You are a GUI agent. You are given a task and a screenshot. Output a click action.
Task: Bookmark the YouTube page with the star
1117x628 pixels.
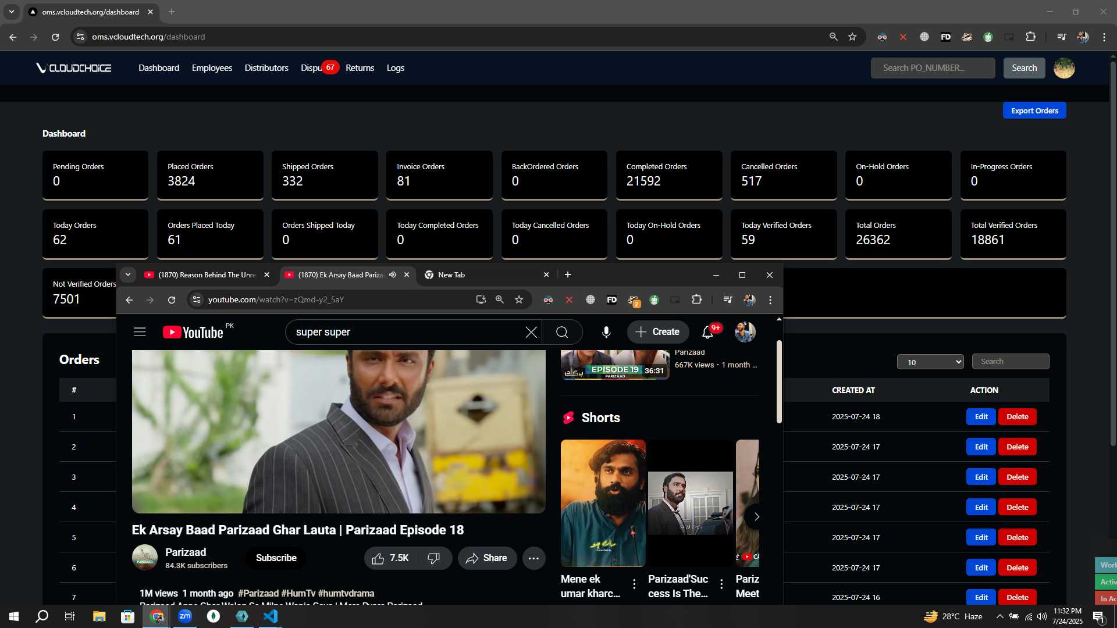519,299
